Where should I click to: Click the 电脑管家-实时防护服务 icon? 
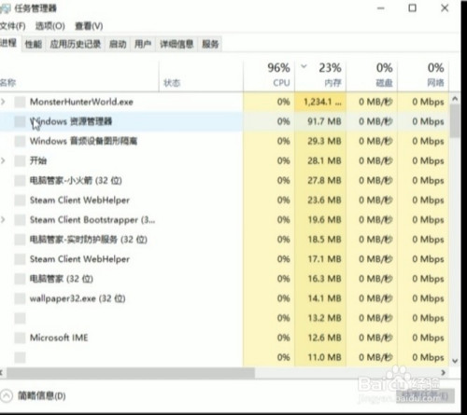click(x=20, y=240)
